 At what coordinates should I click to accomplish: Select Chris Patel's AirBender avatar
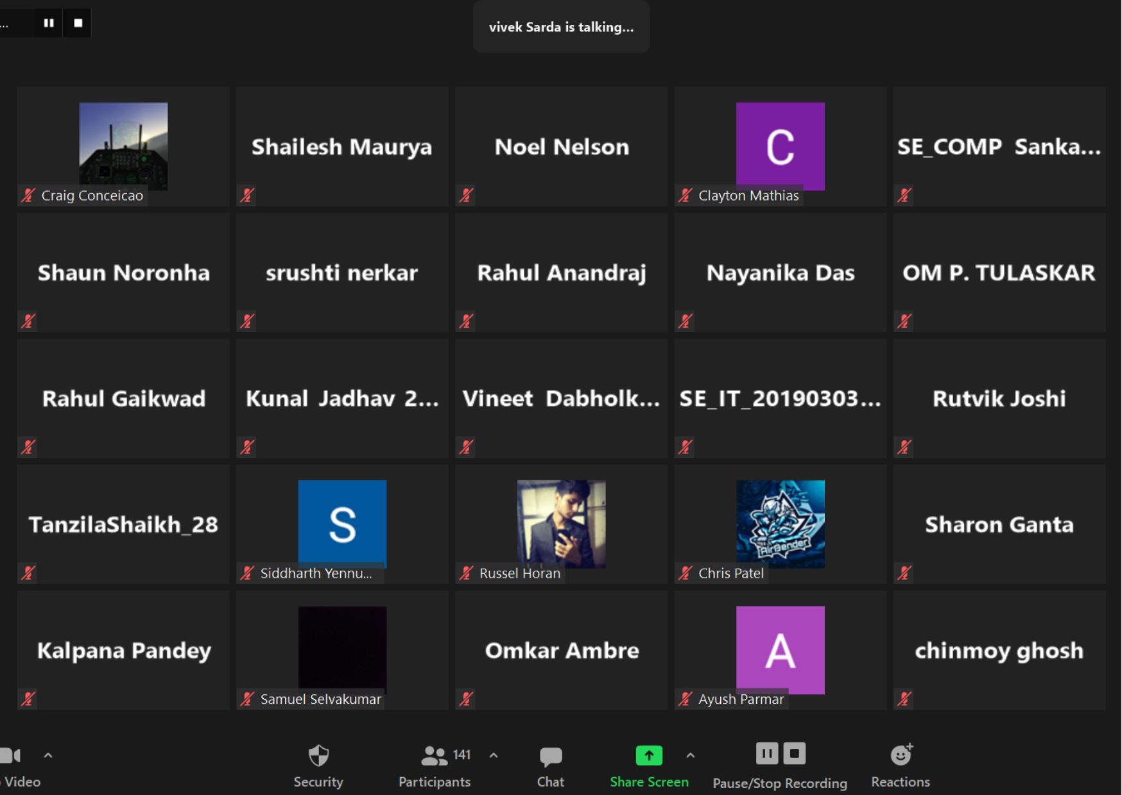coord(781,524)
